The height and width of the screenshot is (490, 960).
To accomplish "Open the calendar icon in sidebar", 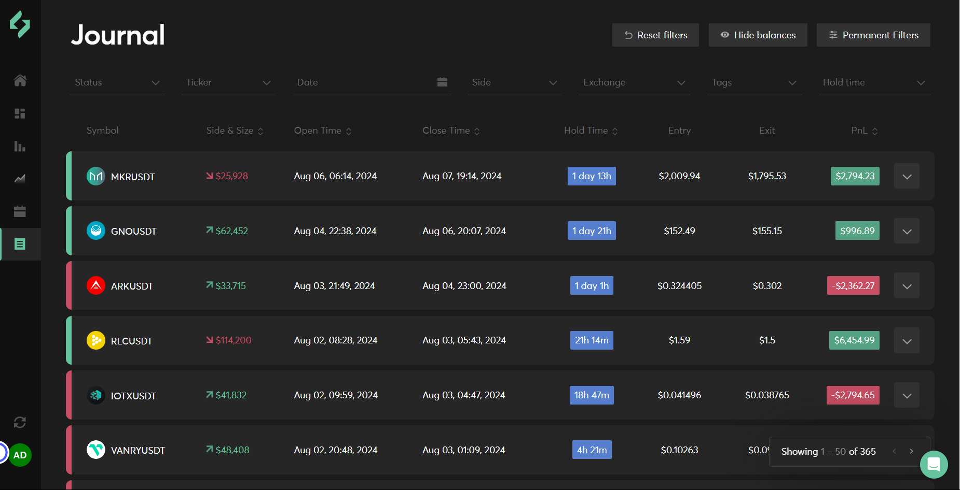I will (x=20, y=211).
